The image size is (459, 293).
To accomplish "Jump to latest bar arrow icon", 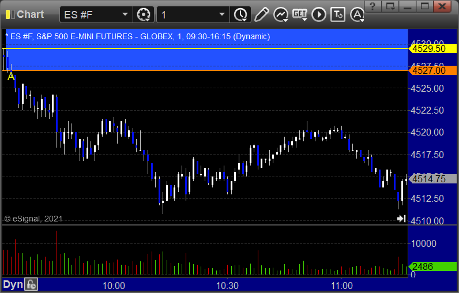I will click(401, 219).
